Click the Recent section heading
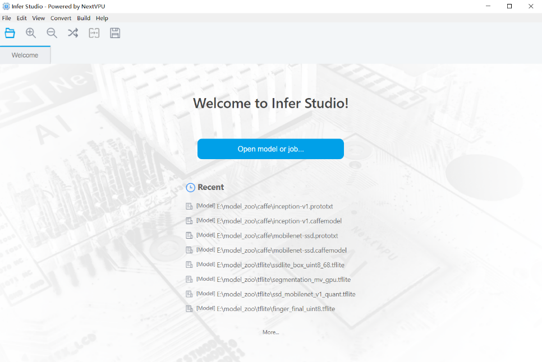The width and height of the screenshot is (542, 362). (210, 187)
